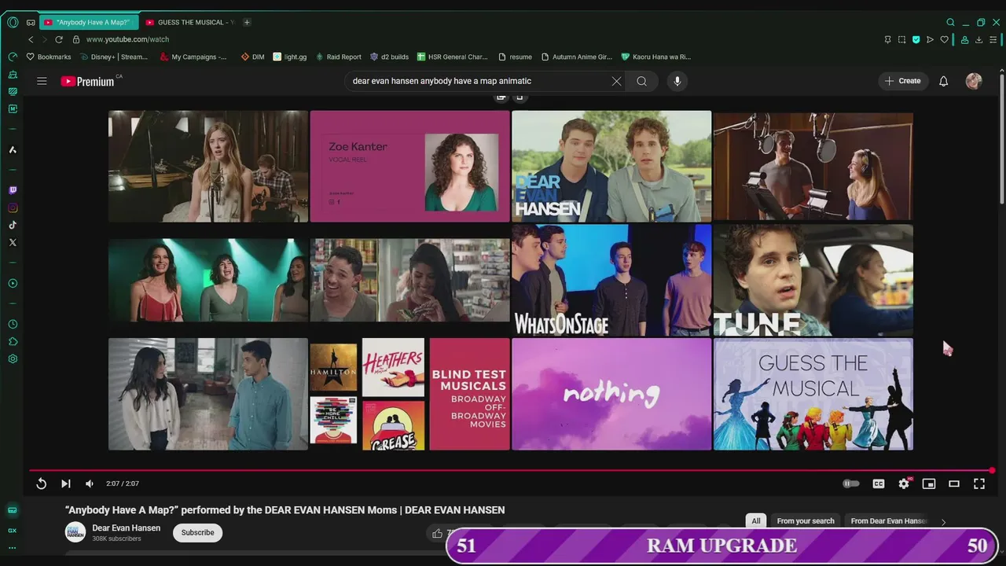Reload the current page

[58, 39]
